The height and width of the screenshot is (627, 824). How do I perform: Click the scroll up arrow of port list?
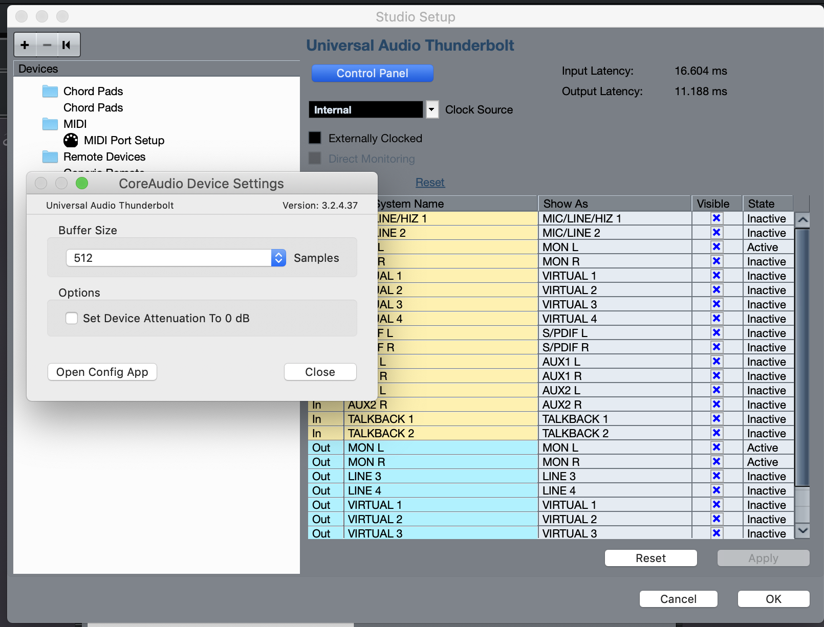tap(803, 220)
